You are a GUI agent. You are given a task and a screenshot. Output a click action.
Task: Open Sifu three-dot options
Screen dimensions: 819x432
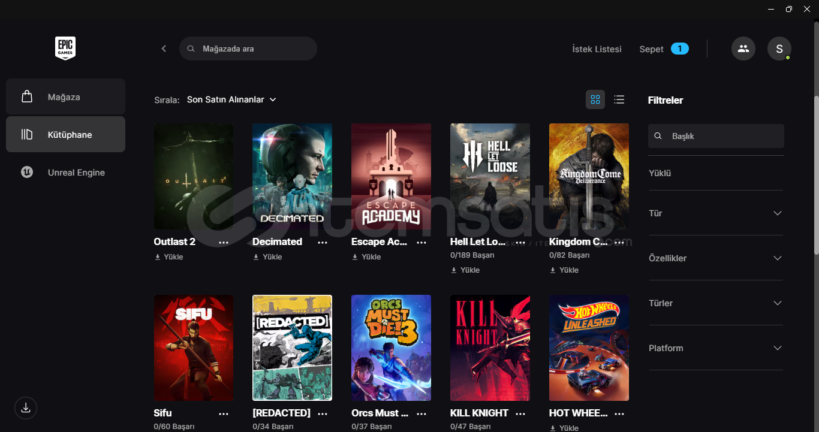[x=224, y=413]
